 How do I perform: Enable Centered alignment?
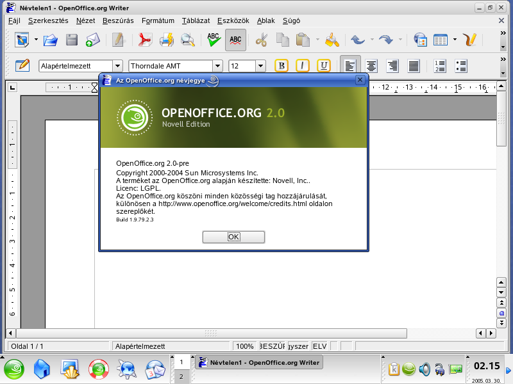click(x=371, y=66)
